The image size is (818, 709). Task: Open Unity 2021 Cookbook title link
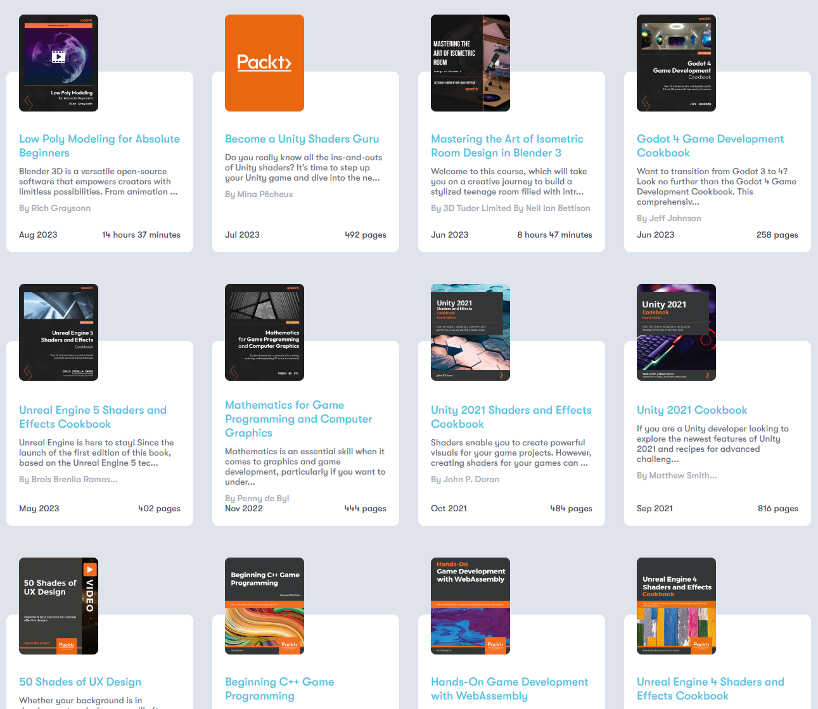692,410
